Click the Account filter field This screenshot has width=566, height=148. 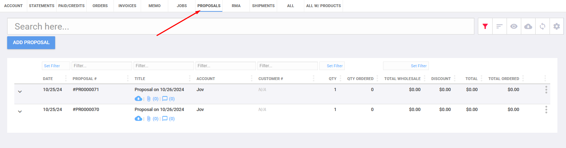[x=226, y=66]
